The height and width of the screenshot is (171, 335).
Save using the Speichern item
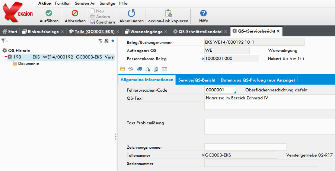(x=103, y=22)
